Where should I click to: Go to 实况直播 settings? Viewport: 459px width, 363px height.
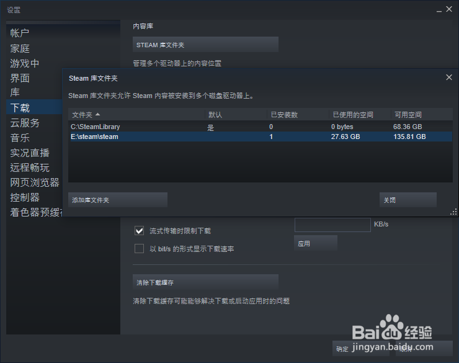pyautogui.click(x=30, y=153)
